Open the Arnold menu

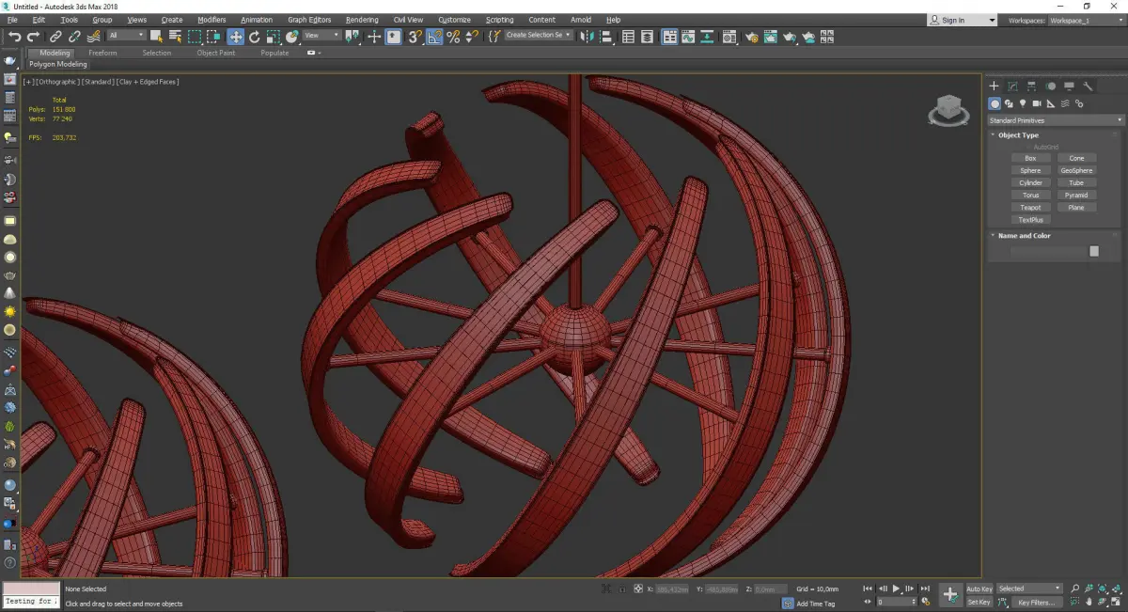coord(581,20)
